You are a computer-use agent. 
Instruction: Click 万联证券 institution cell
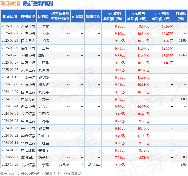point(28,26)
